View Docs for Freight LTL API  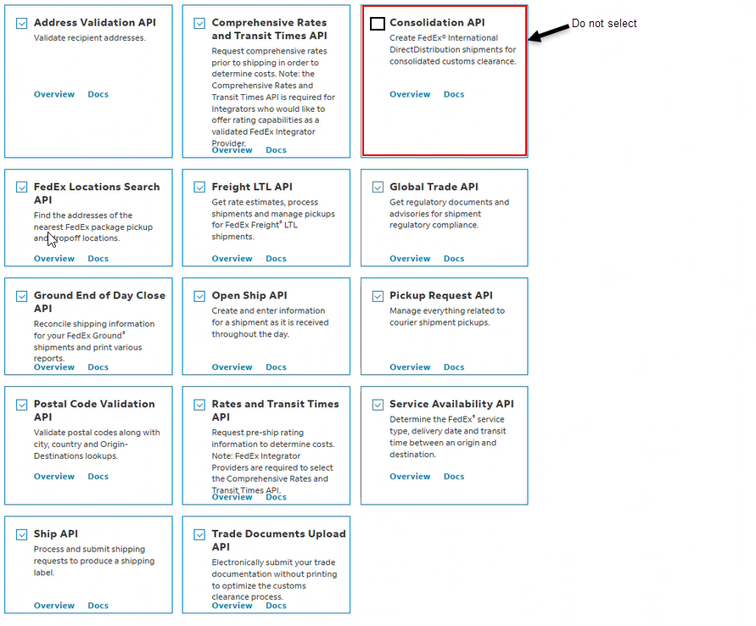pos(276,259)
